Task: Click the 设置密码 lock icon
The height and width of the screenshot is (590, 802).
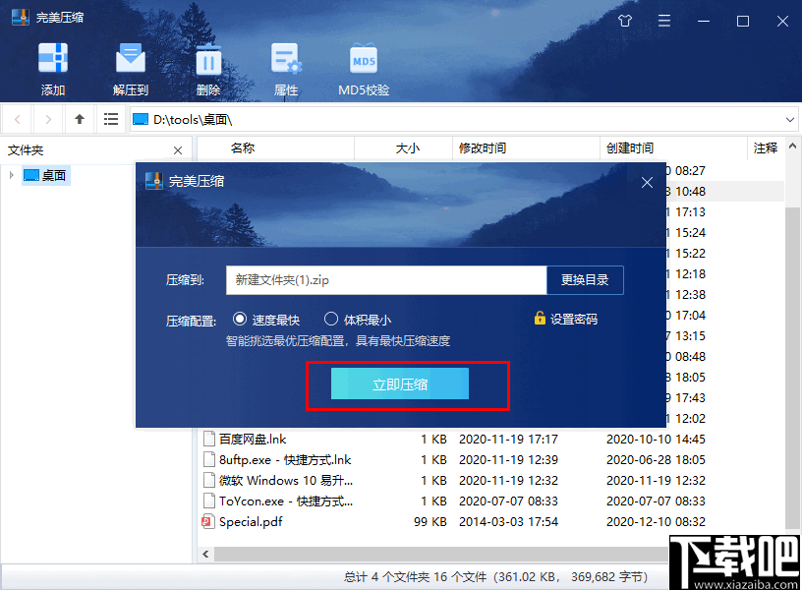Action: [540, 319]
